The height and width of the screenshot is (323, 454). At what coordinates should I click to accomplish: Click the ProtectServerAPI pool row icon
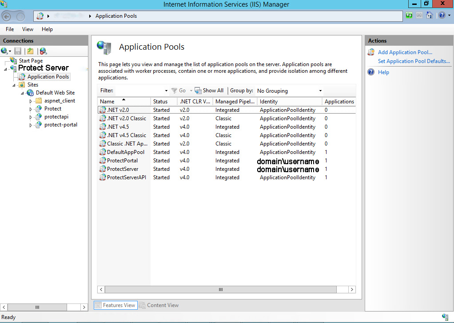(103, 177)
